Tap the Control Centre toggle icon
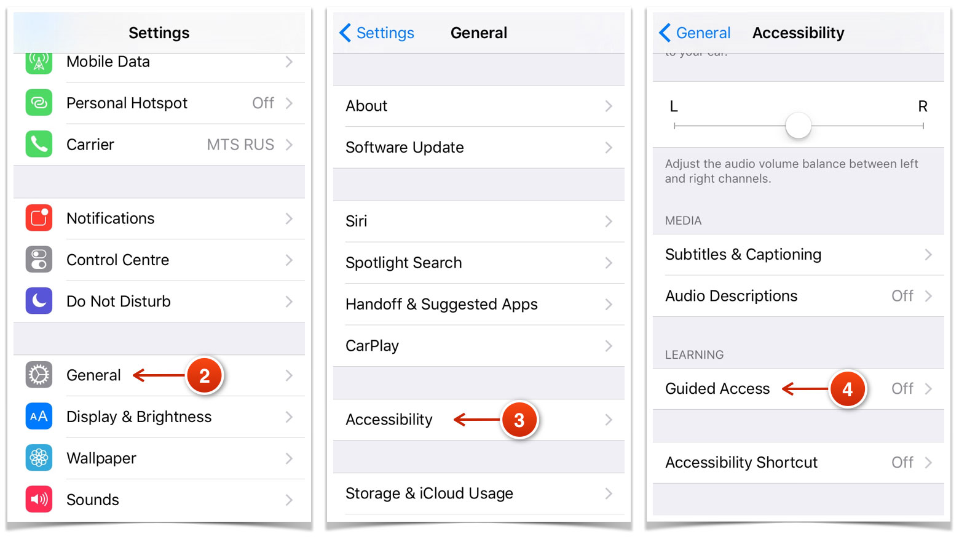The height and width of the screenshot is (539, 959). [39, 260]
